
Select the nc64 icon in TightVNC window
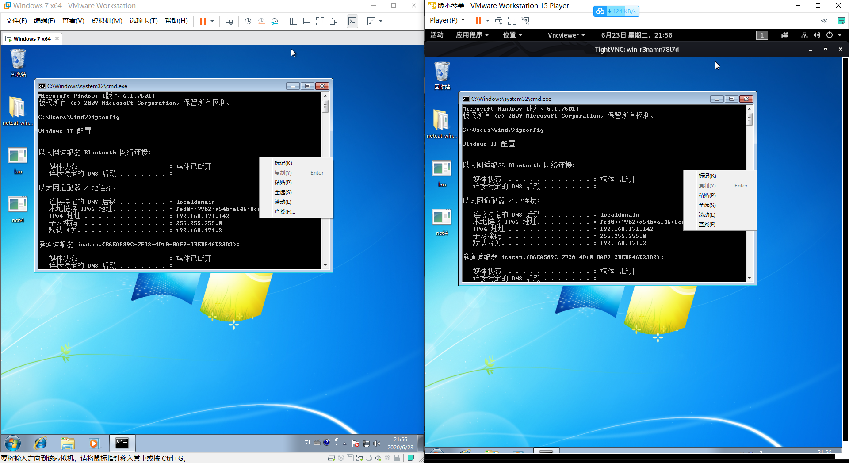[442, 222]
